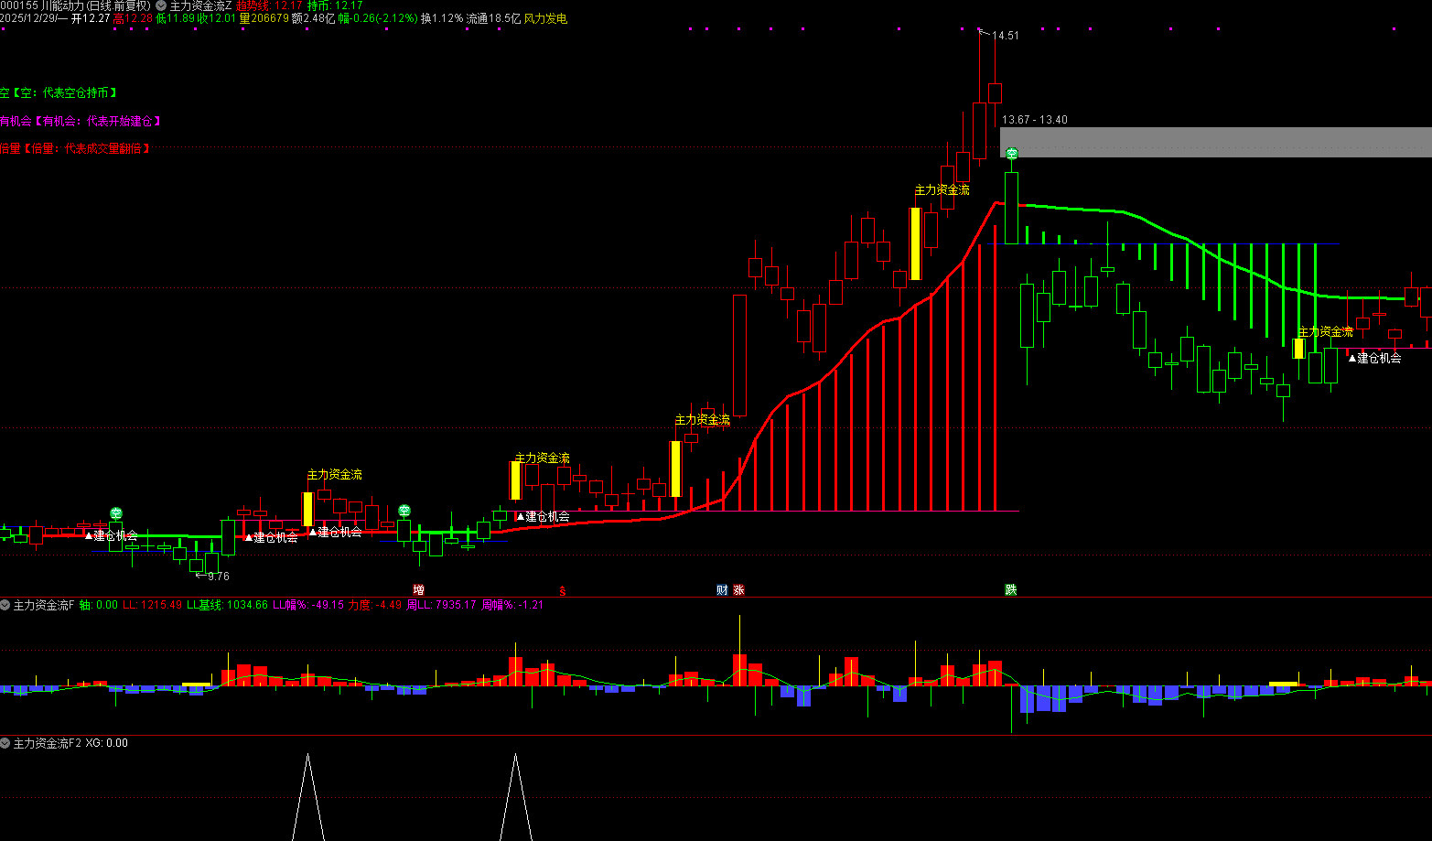Click the 9.76 lowest price label

pyautogui.click(x=218, y=577)
